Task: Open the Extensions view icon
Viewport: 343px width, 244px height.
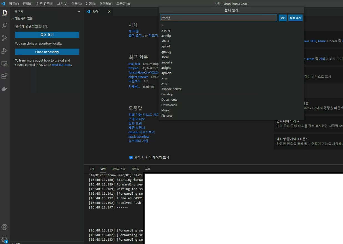Action: (x=4, y=76)
